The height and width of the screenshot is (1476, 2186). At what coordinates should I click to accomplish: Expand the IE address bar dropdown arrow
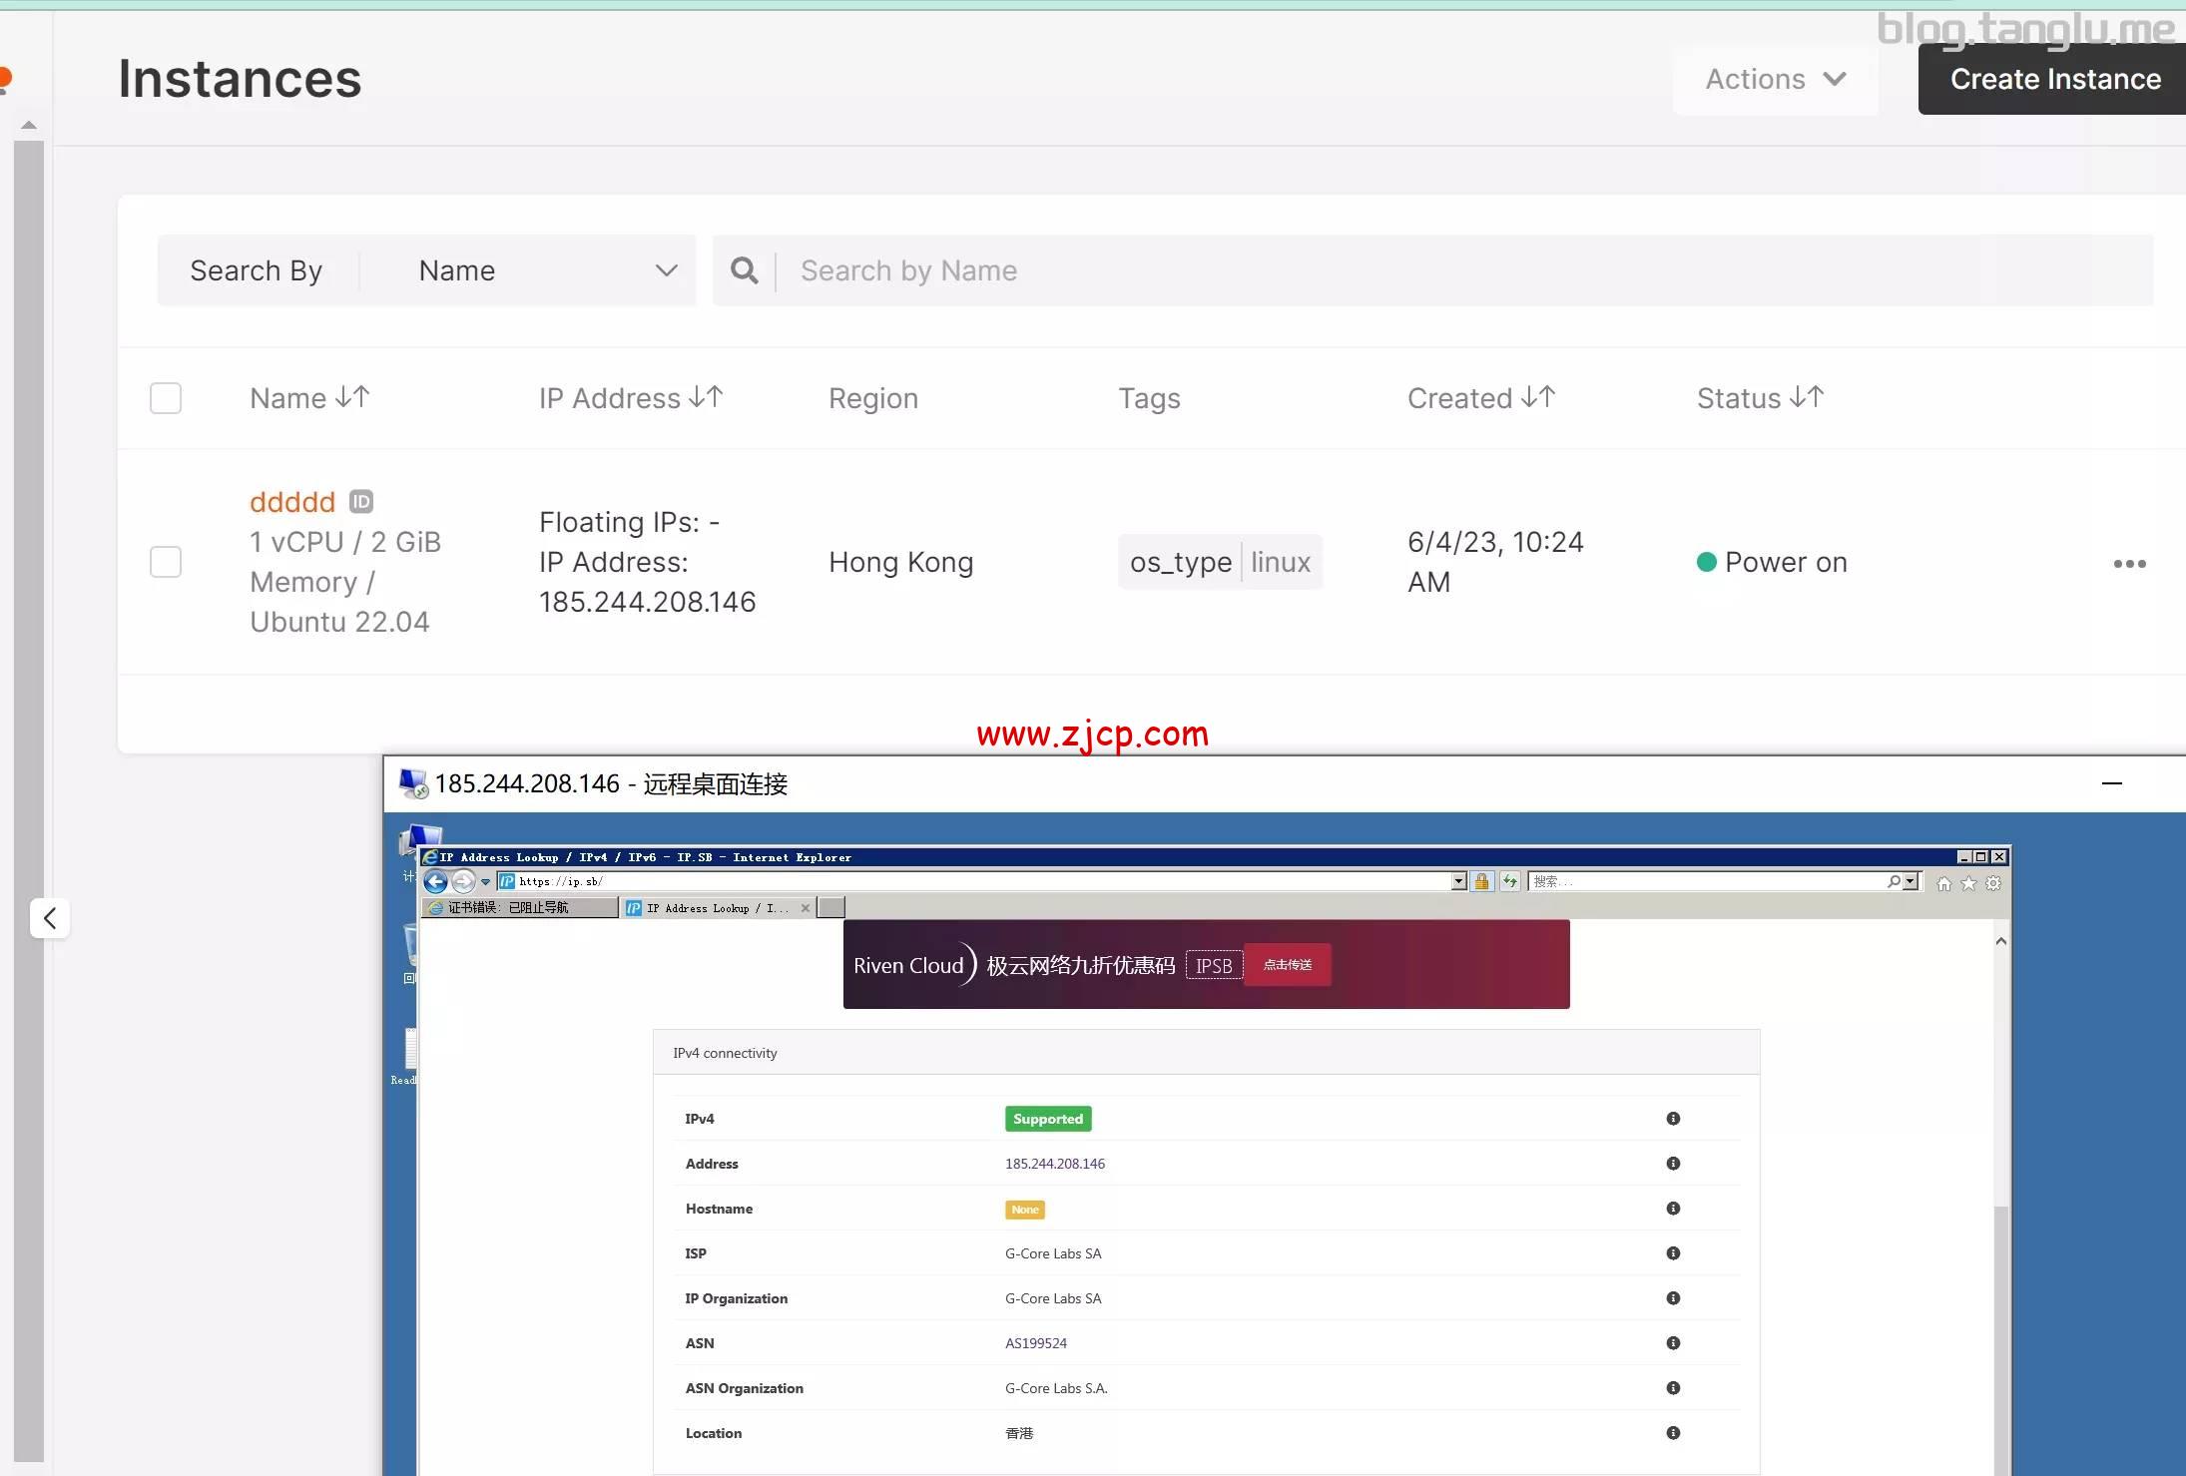click(x=1458, y=881)
